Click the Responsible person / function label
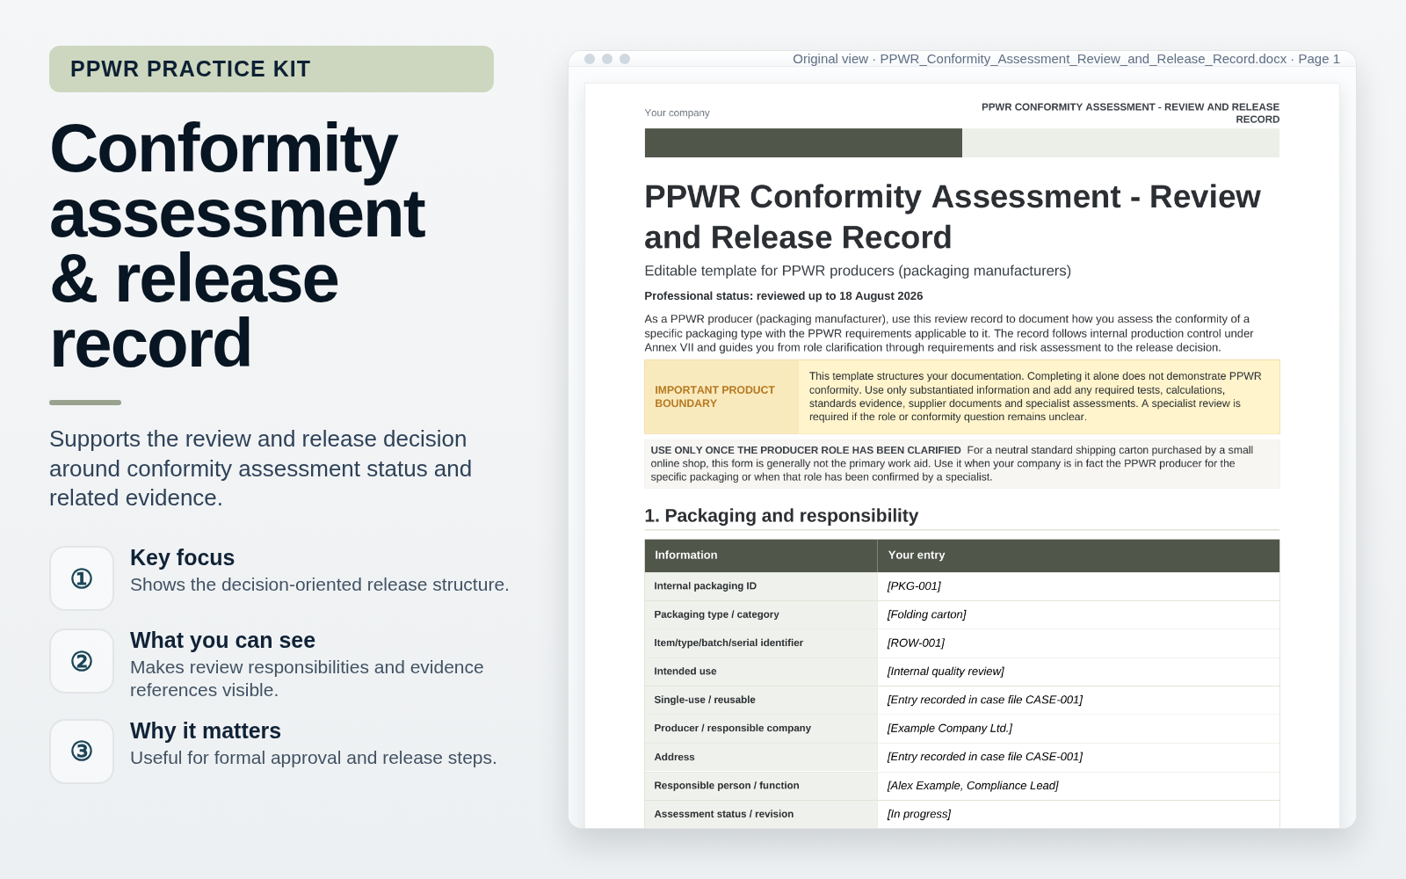Viewport: 1406px width, 879px height. pos(727,786)
